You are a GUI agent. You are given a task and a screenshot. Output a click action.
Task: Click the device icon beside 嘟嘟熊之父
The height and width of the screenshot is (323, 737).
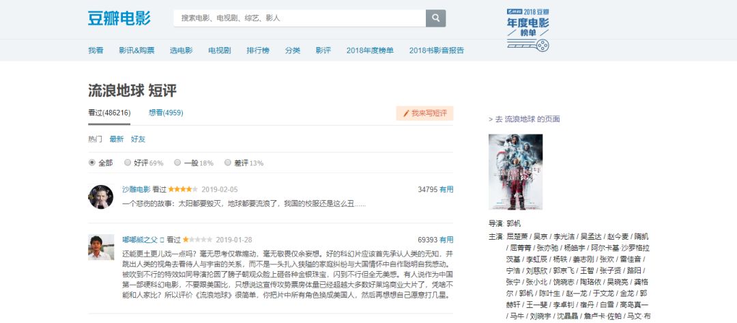162,240
